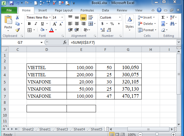Toggle align text left
Image resolution: width=184 pixels, height=136 pixels.
click(70, 24)
